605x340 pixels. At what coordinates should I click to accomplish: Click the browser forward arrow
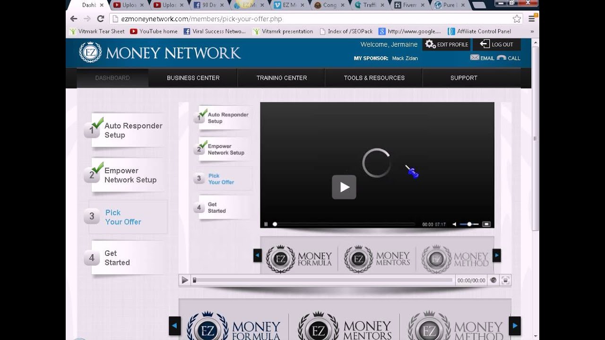coord(87,19)
